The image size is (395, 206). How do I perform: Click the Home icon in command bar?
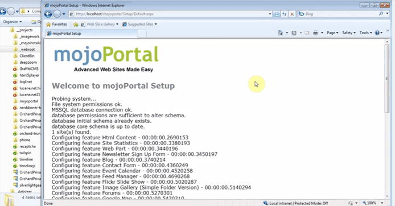(x=280, y=33)
